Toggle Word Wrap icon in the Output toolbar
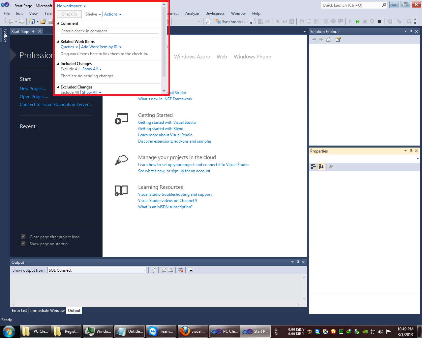422x338 pixels. tap(191, 270)
